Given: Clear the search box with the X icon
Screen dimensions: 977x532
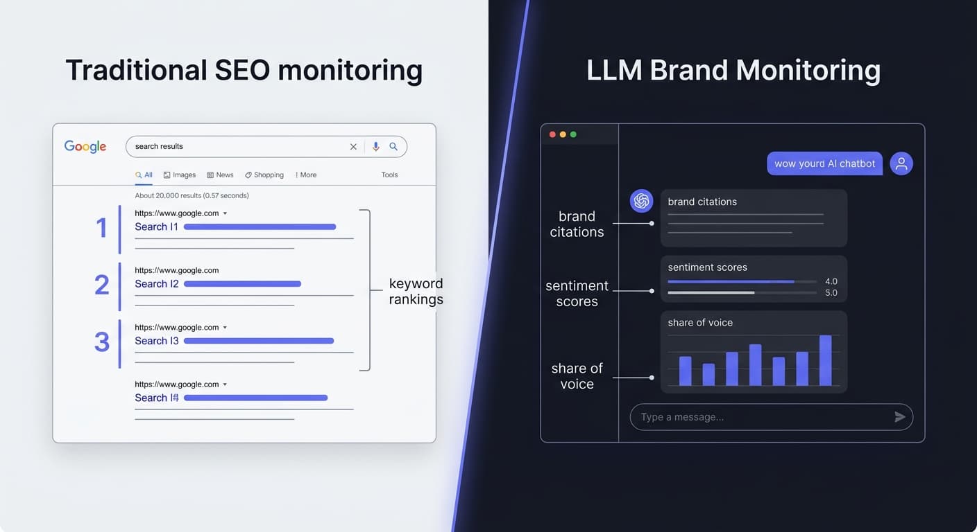Looking at the screenshot, I should tap(353, 147).
